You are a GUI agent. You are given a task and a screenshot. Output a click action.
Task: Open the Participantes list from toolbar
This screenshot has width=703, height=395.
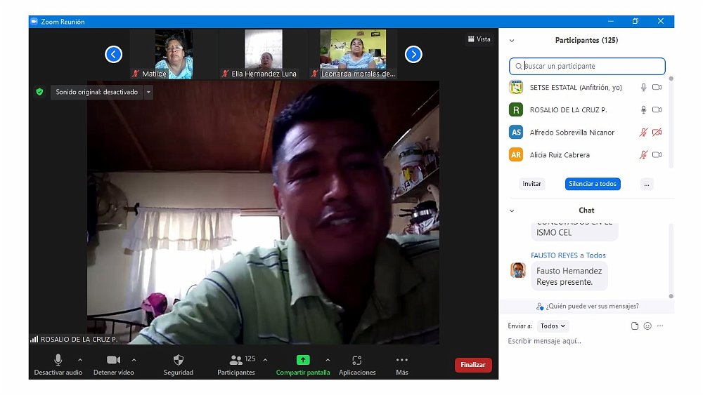(236, 361)
